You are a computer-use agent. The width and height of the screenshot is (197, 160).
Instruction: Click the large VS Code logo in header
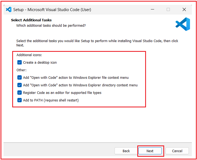coord(183,24)
